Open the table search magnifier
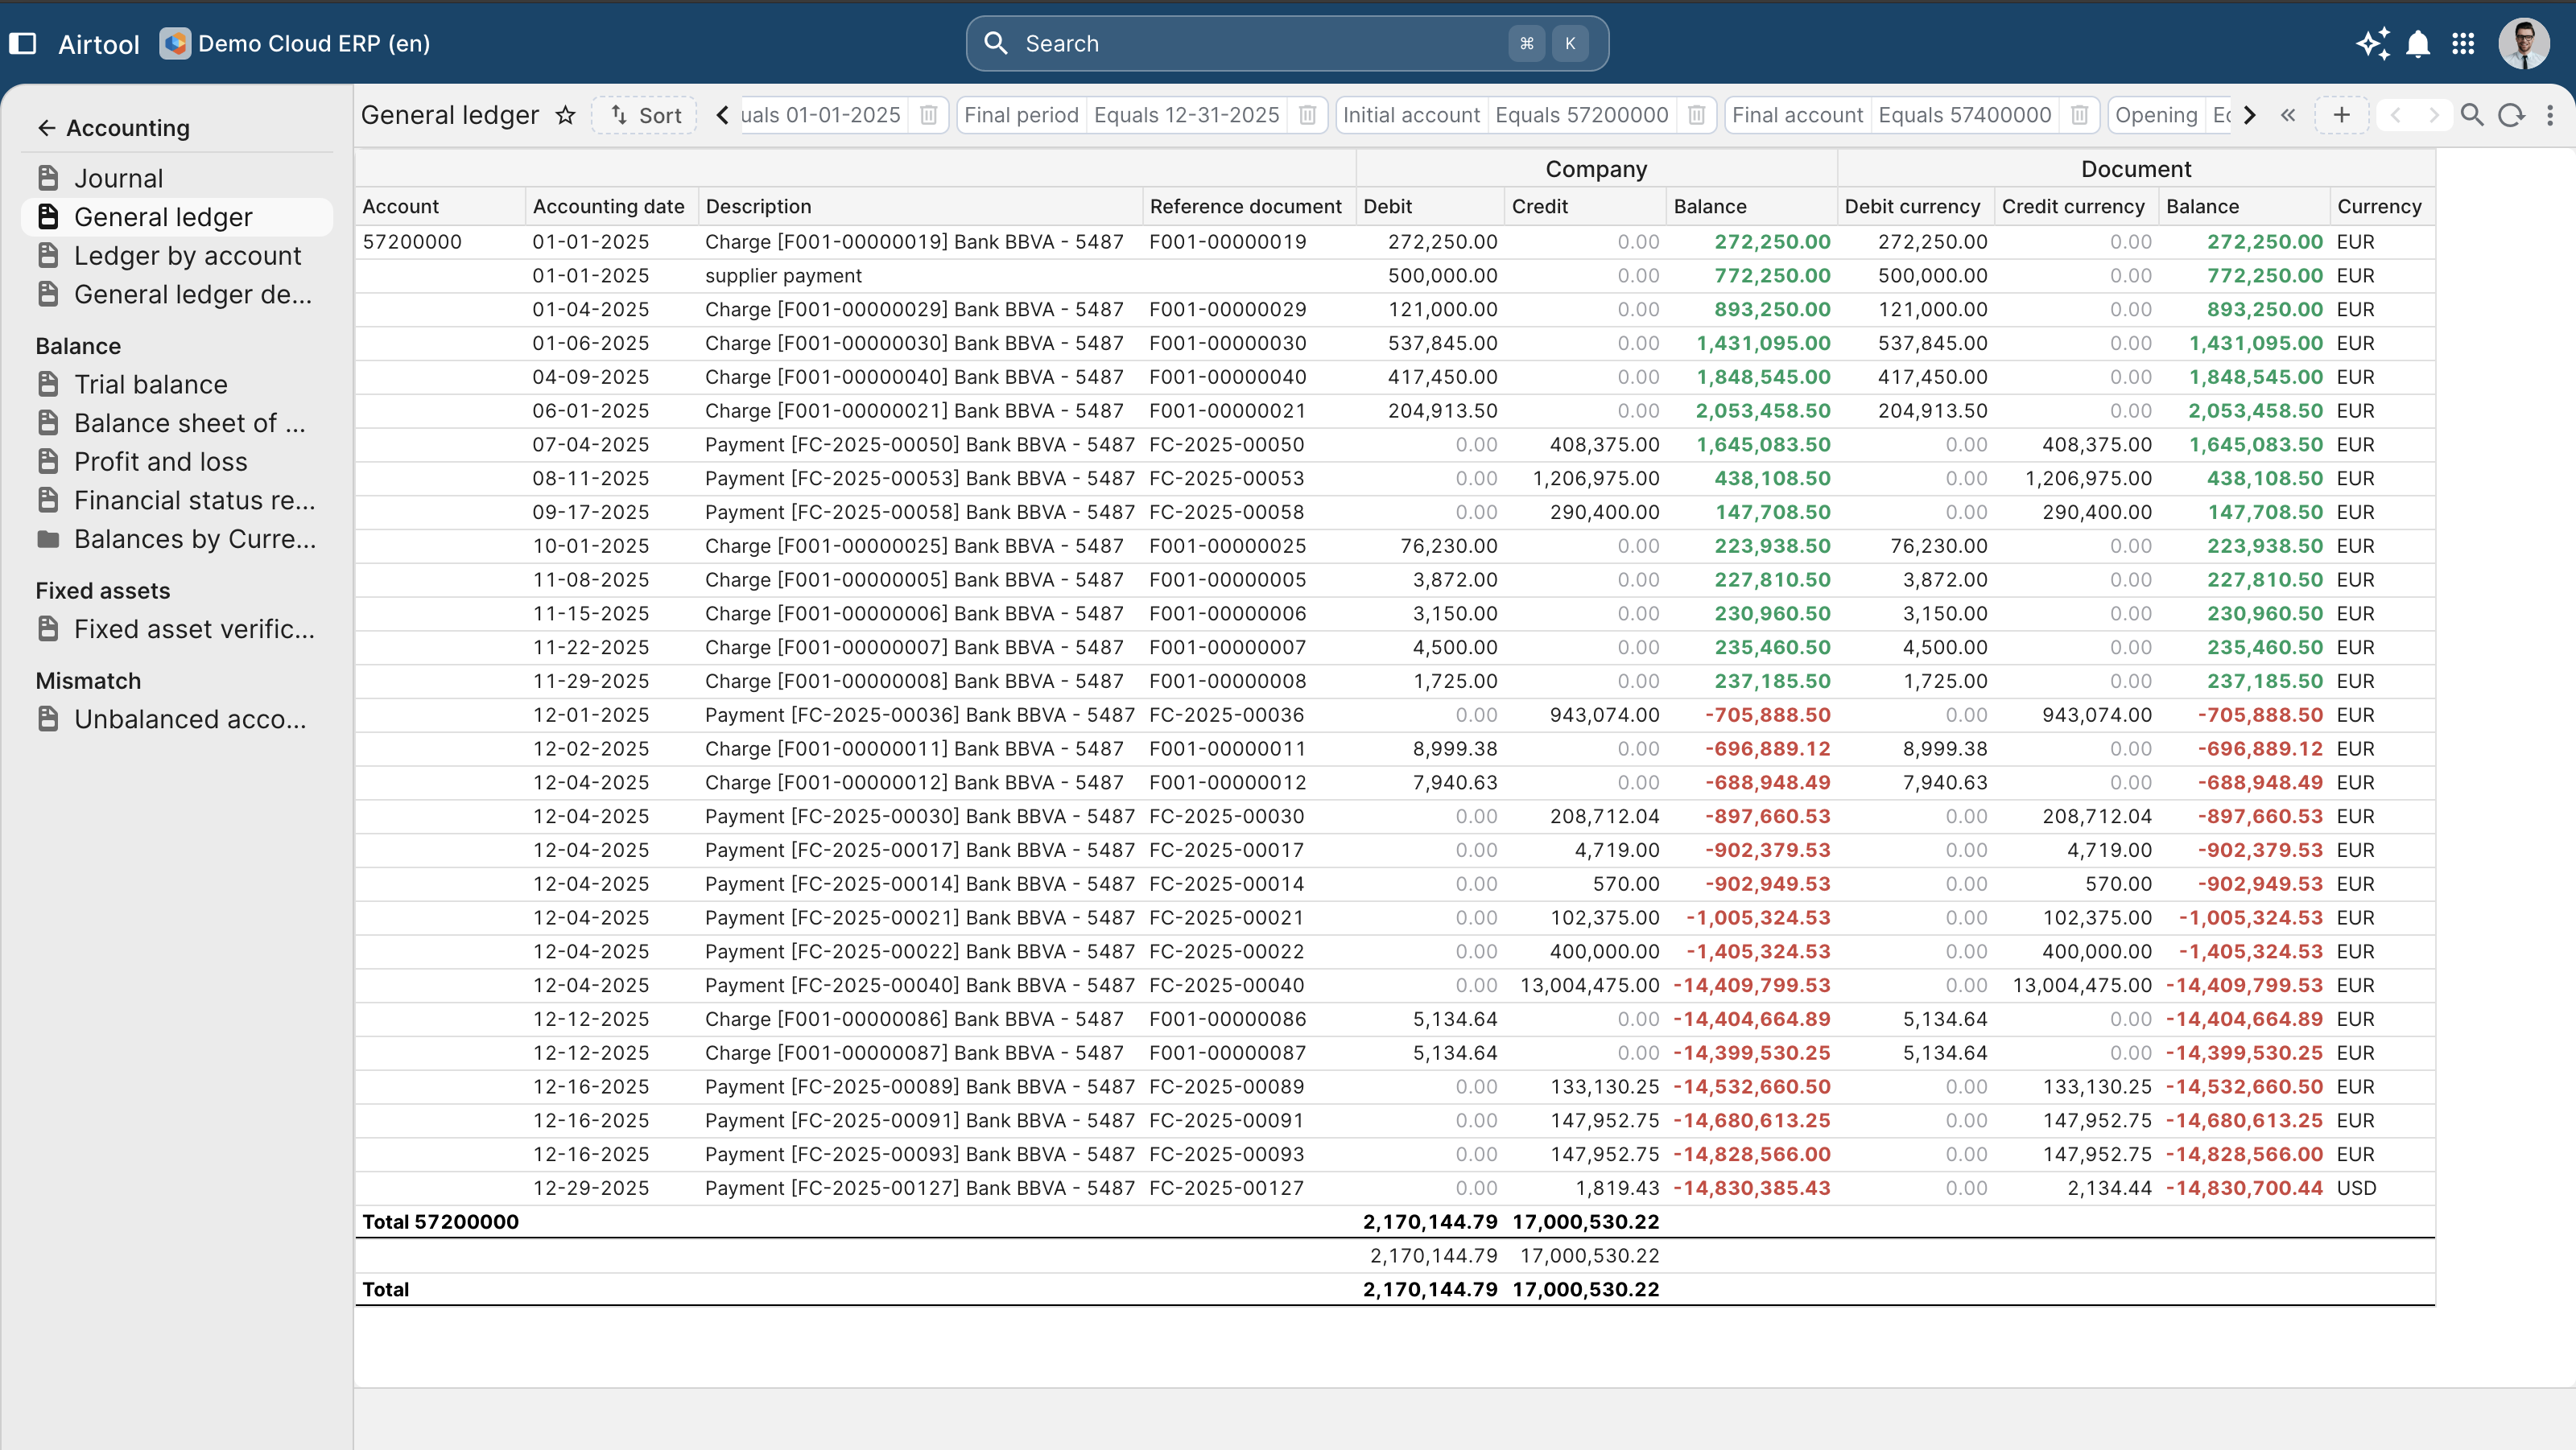Viewport: 2576px width, 1450px height. coord(2472,115)
